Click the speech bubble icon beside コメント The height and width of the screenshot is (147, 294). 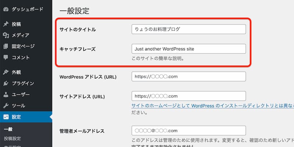pos(6,58)
